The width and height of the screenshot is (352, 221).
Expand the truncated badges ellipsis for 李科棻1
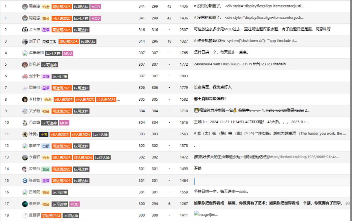click(118, 100)
